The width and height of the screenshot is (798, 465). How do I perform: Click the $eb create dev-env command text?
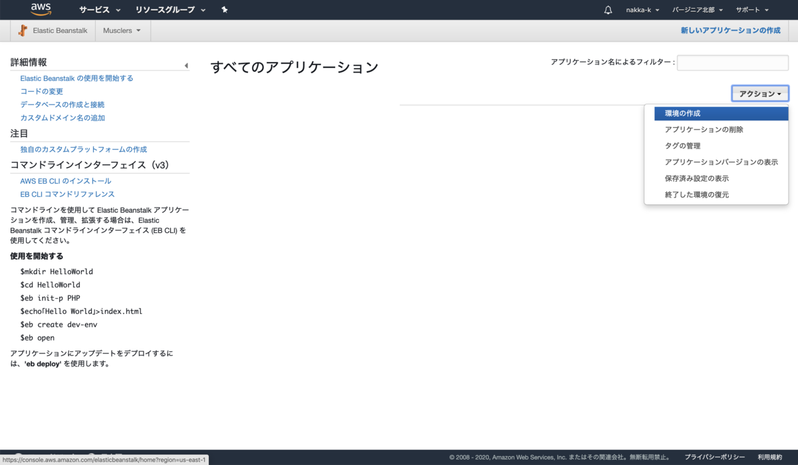(59, 325)
